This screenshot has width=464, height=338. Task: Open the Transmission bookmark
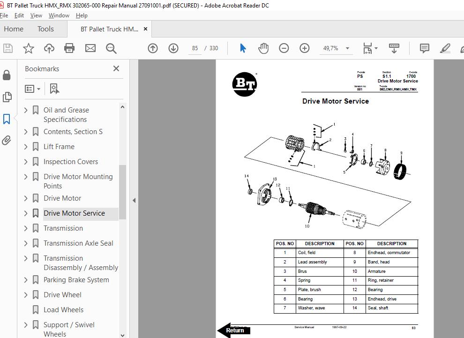tap(63, 228)
